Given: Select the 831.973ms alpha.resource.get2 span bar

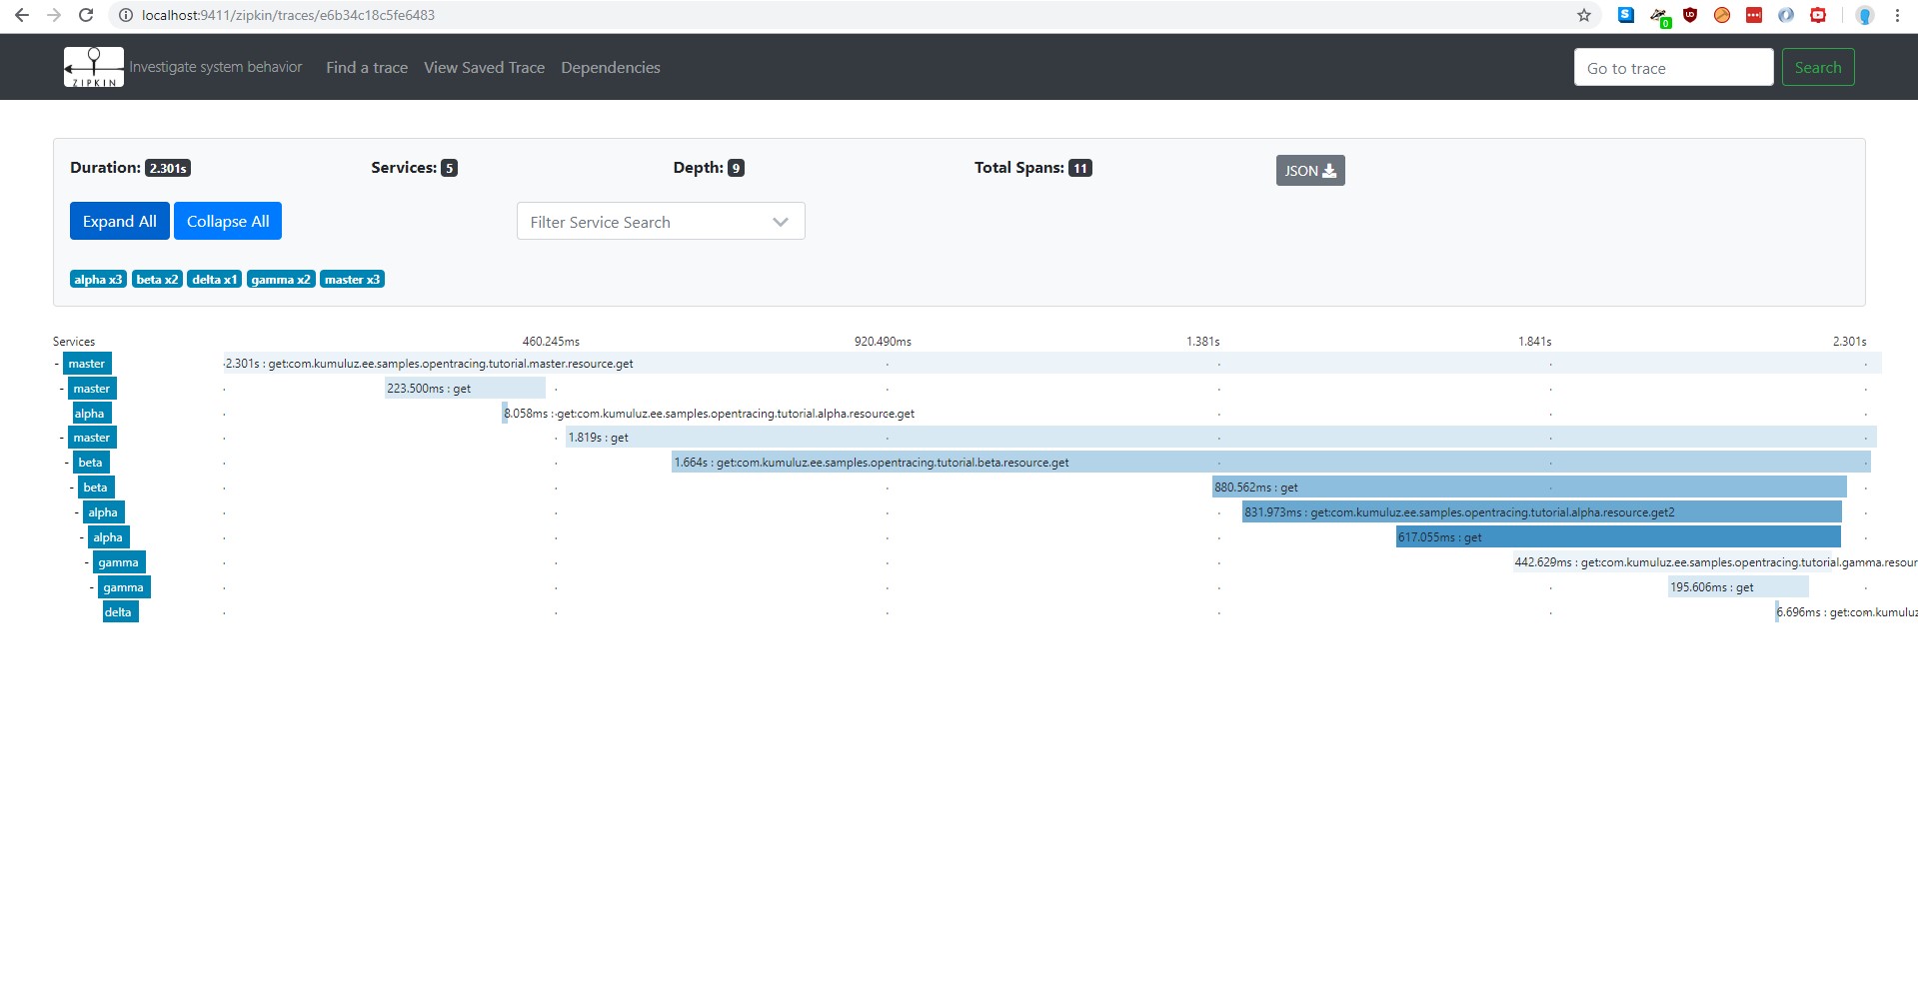Looking at the screenshot, I should click(1542, 512).
